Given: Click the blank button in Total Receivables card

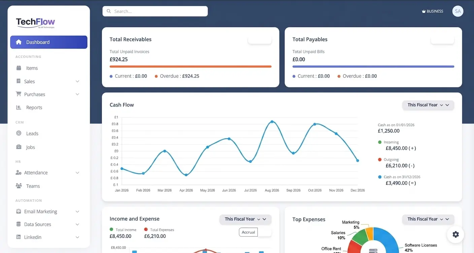Looking at the screenshot, I should [260, 40].
